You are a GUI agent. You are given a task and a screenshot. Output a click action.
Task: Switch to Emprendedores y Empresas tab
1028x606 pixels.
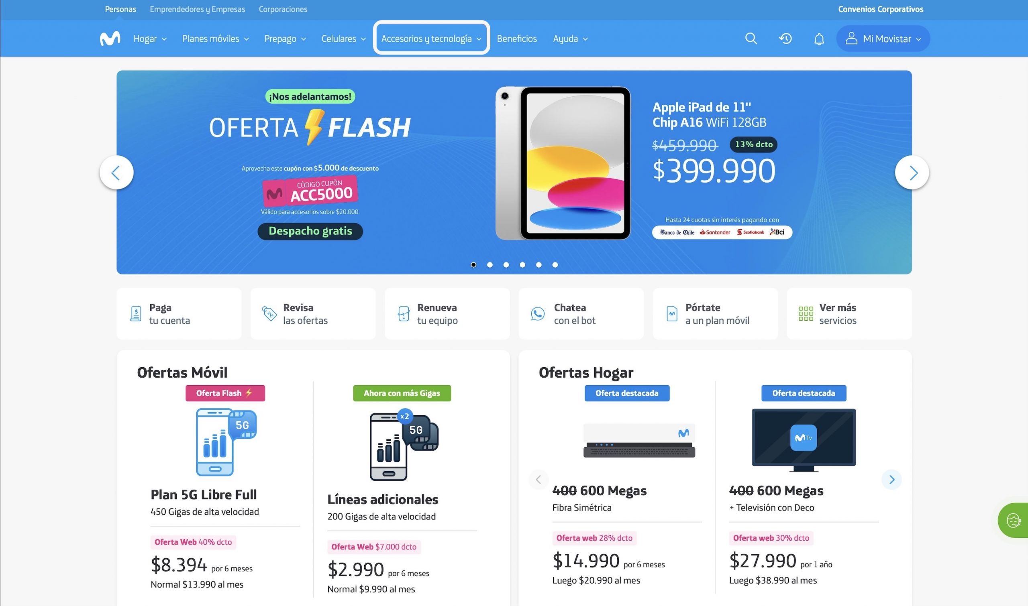197,9
